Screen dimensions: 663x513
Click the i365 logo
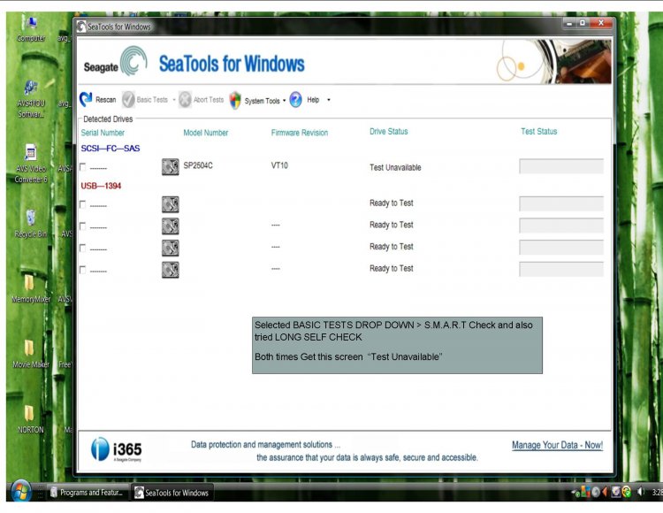tap(117, 449)
